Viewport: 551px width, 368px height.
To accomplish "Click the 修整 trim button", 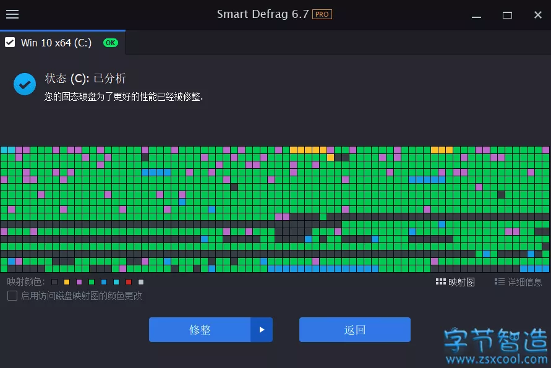I will coord(200,330).
